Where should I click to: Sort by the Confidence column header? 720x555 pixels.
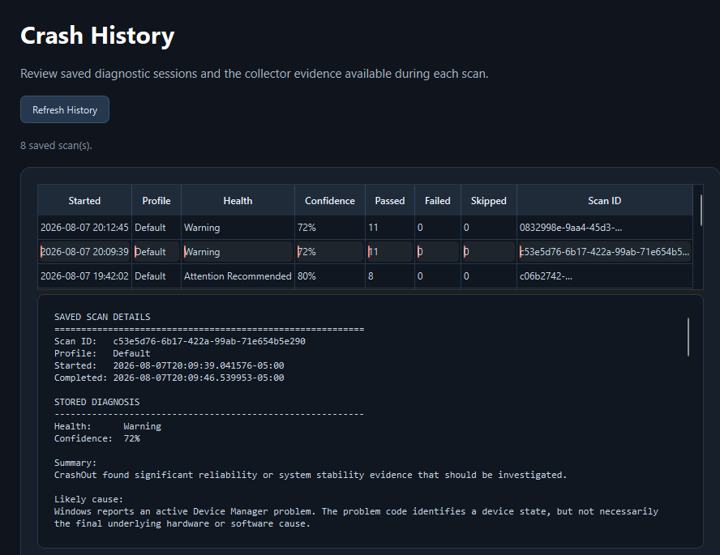coord(330,200)
